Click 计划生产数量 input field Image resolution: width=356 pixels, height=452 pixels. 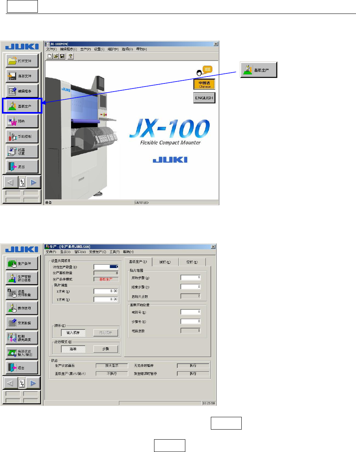106,267
